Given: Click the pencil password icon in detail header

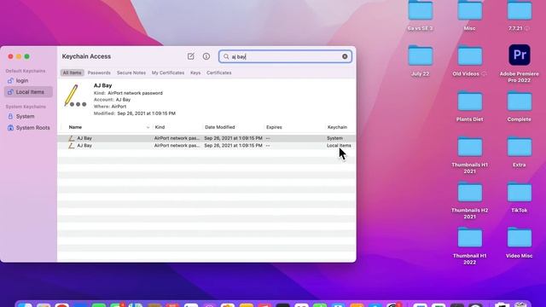Looking at the screenshot, I should (75, 96).
